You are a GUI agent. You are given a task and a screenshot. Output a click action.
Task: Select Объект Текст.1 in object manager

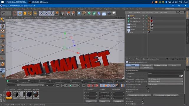(136, 18)
